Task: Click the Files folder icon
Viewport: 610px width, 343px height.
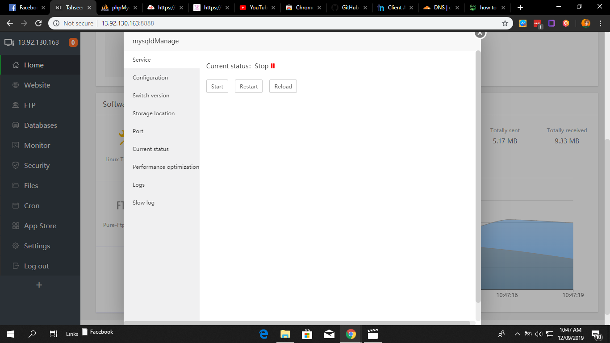Action: pos(16,186)
